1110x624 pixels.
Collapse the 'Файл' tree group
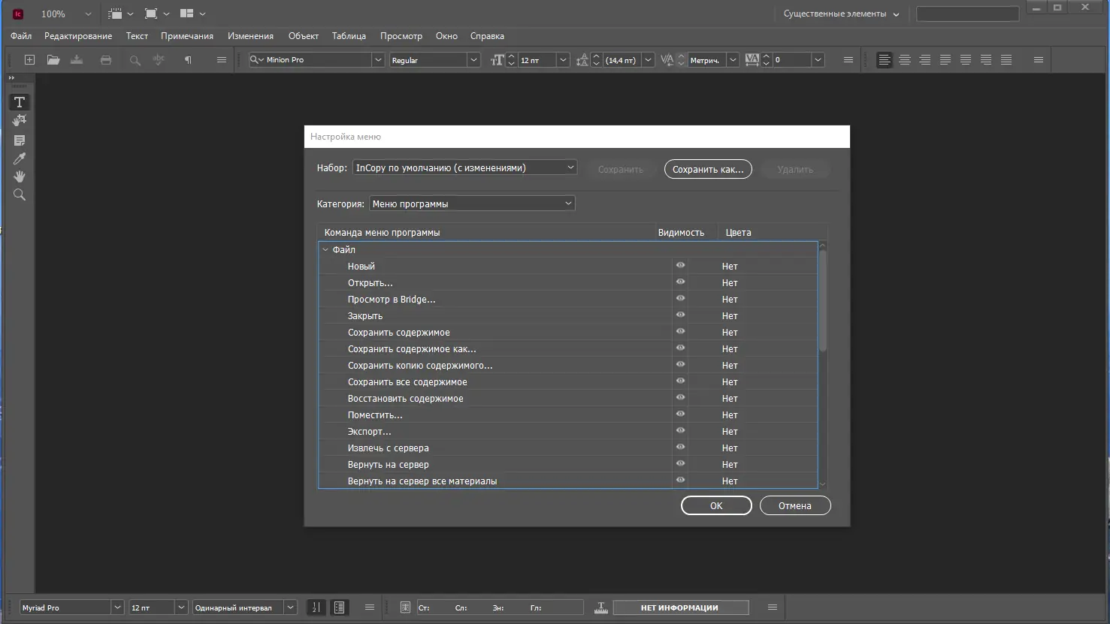[x=325, y=250]
